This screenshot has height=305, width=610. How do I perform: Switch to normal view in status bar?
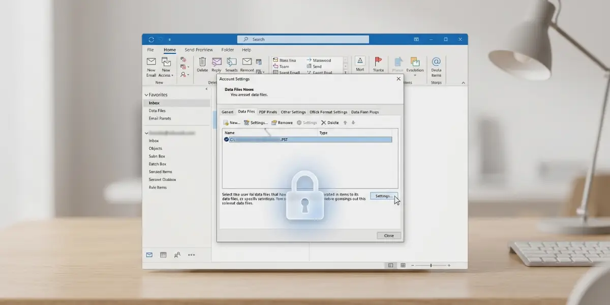point(390,265)
